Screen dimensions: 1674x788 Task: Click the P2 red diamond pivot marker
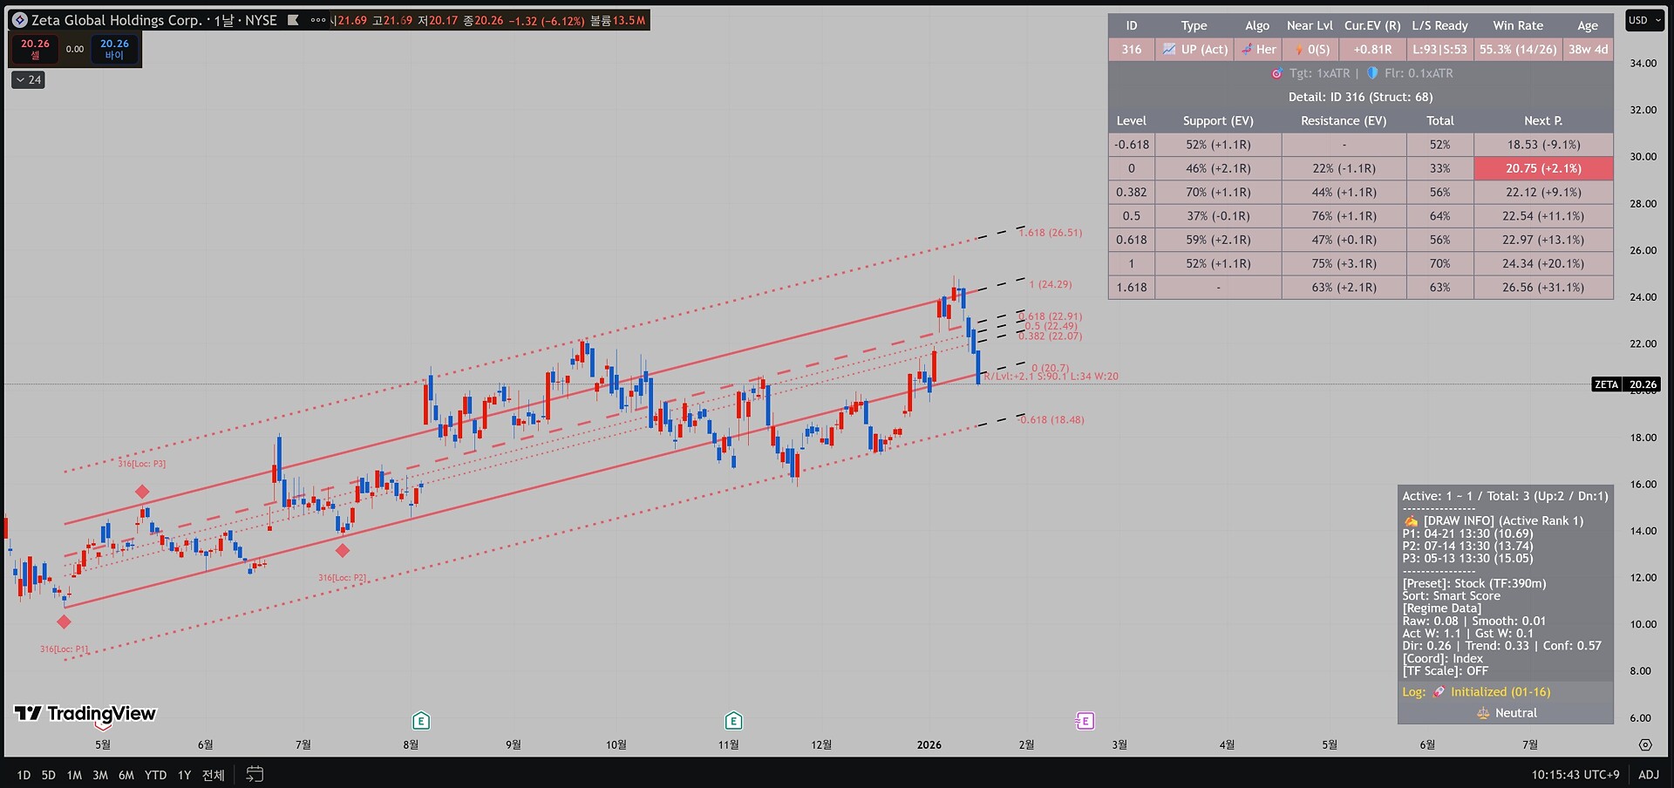pyautogui.click(x=343, y=550)
